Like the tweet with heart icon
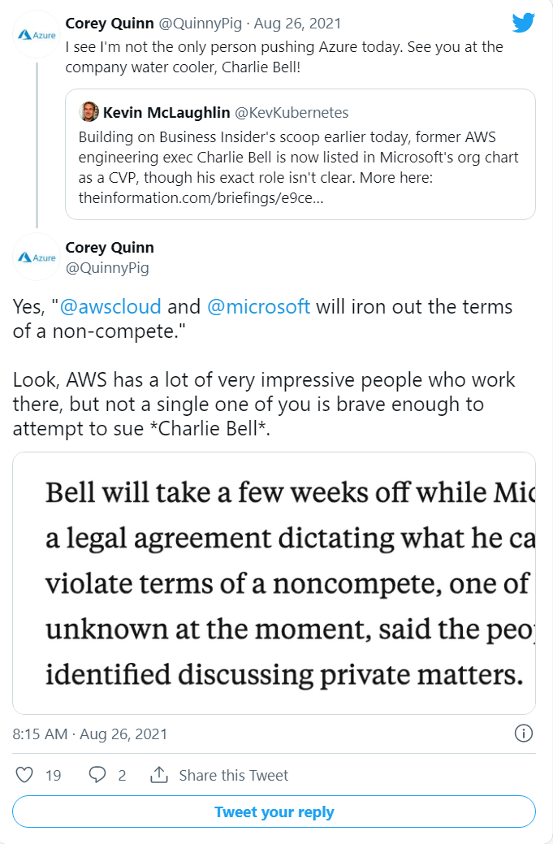 click(x=25, y=775)
